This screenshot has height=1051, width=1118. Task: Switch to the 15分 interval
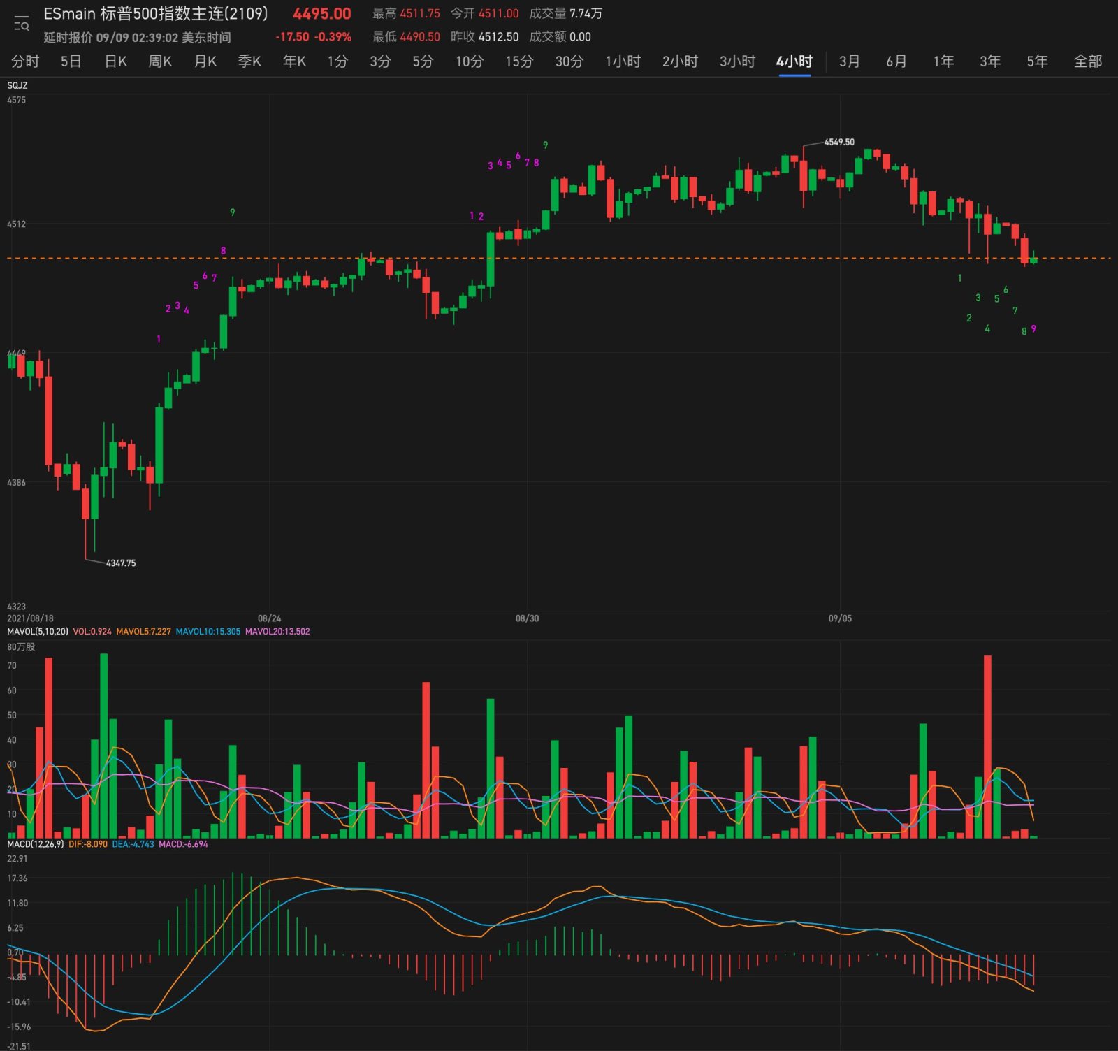click(519, 61)
